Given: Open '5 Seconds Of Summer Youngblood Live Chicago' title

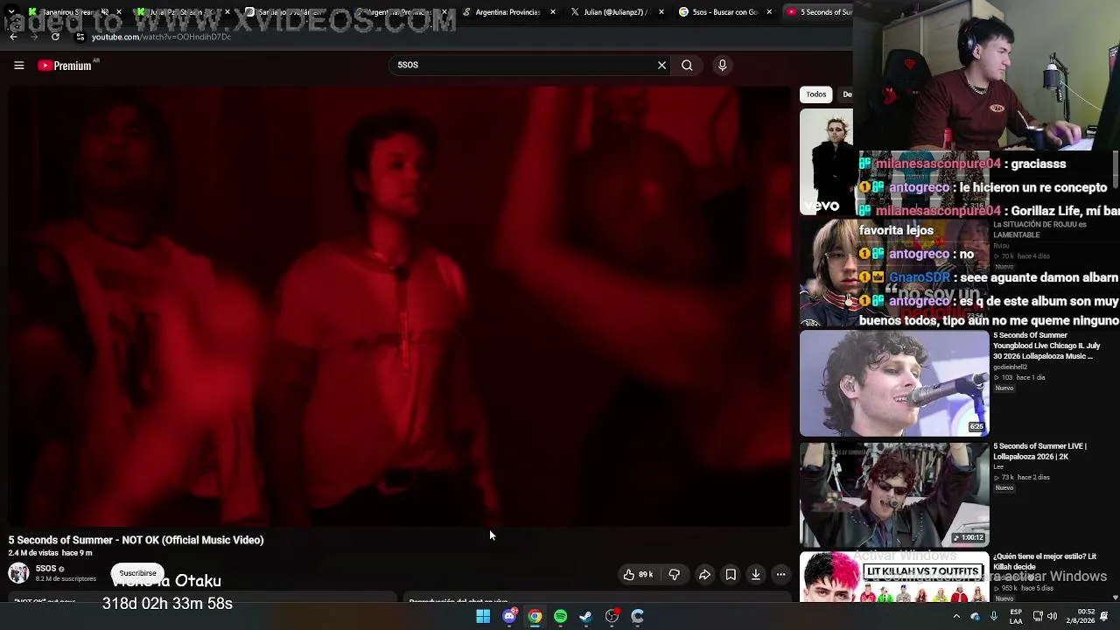Looking at the screenshot, I should point(1046,346).
